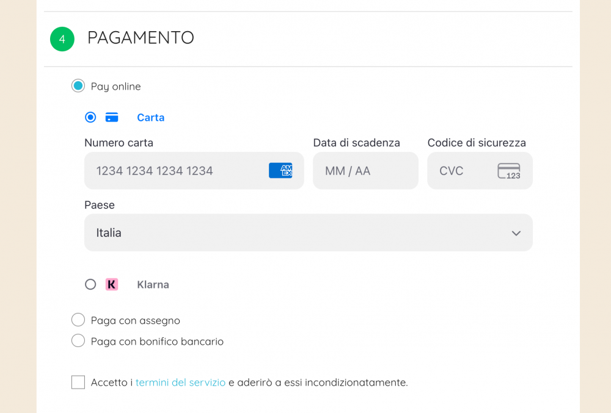Open the termini del servizio link
Screen dimensions: 611x413
click(x=180, y=382)
